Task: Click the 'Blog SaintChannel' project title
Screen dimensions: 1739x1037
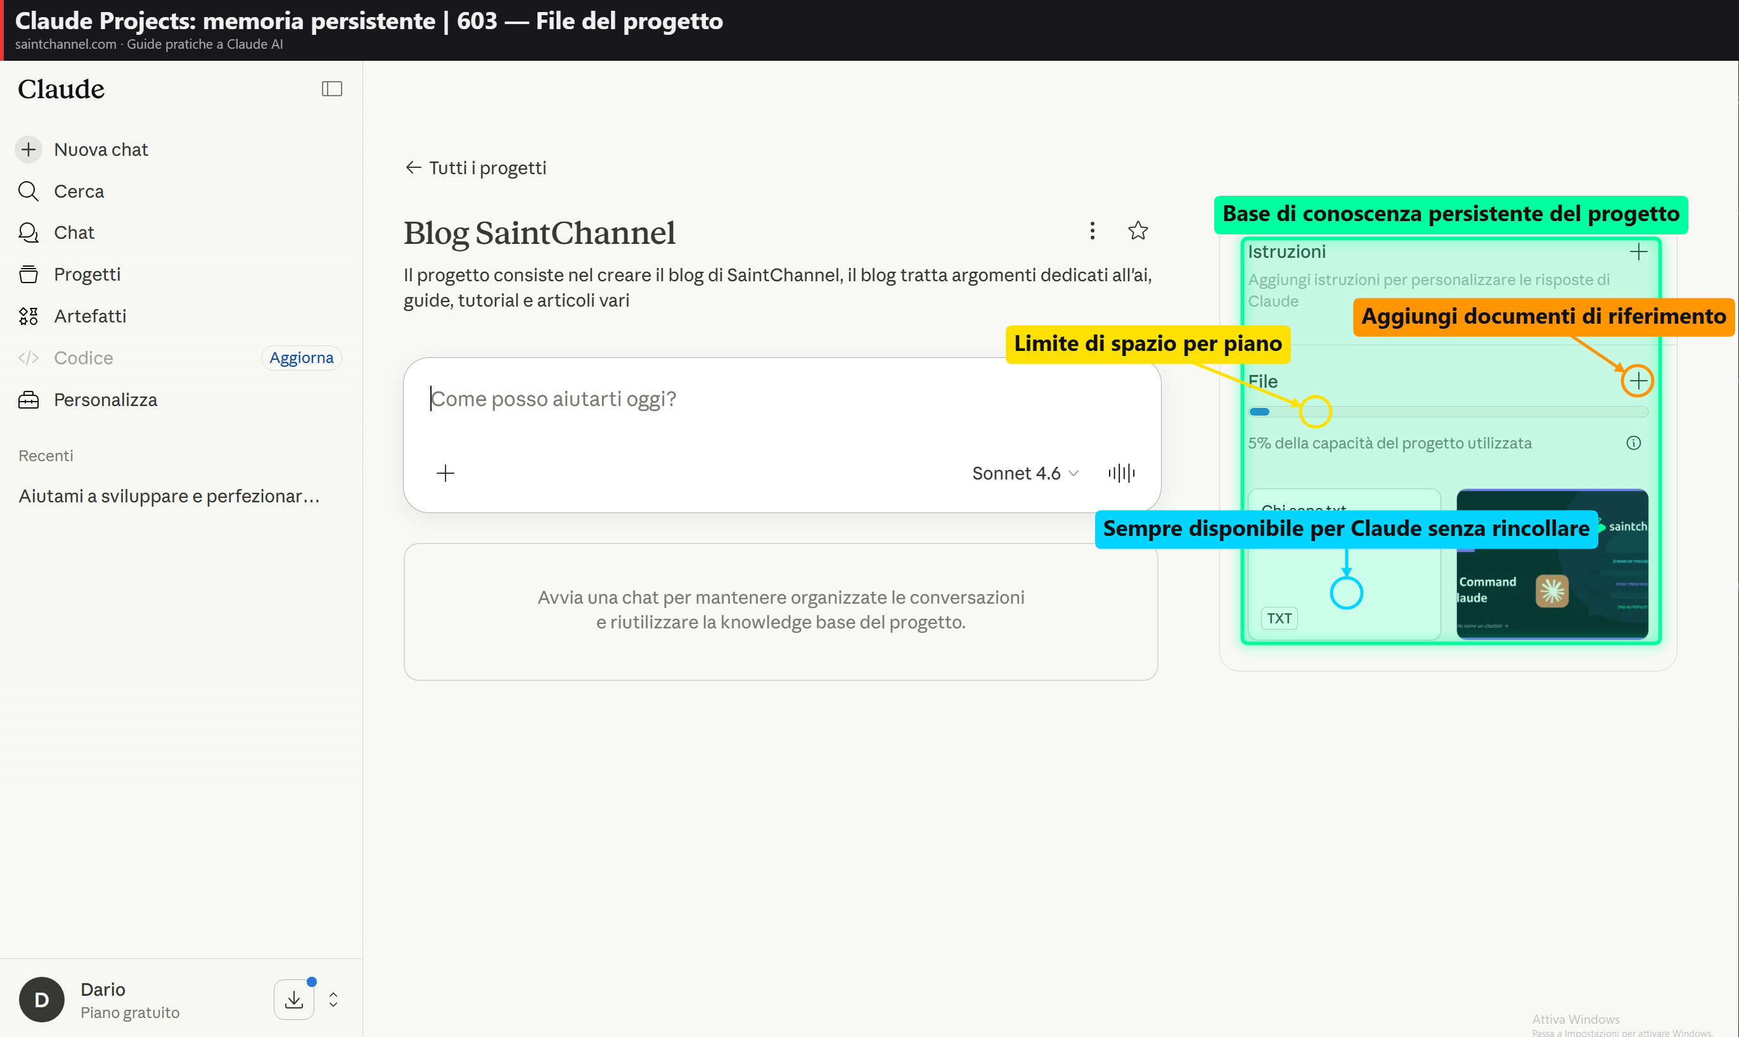Action: tap(539, 232)
